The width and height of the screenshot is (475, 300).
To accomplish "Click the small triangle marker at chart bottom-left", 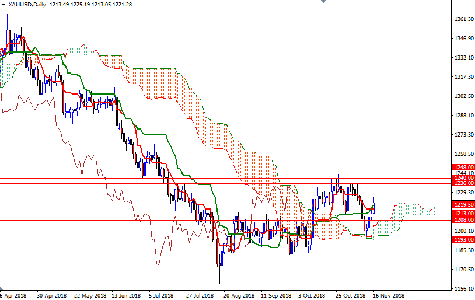I will pyautogui.click(x=2, y=289).
